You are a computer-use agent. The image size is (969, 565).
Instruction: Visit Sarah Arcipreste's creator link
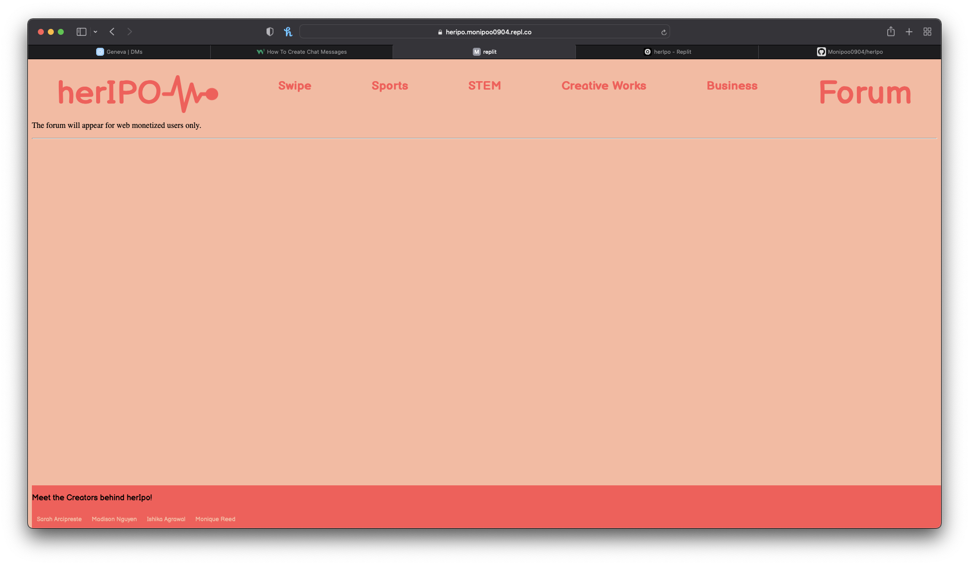(x=59, y=519)
